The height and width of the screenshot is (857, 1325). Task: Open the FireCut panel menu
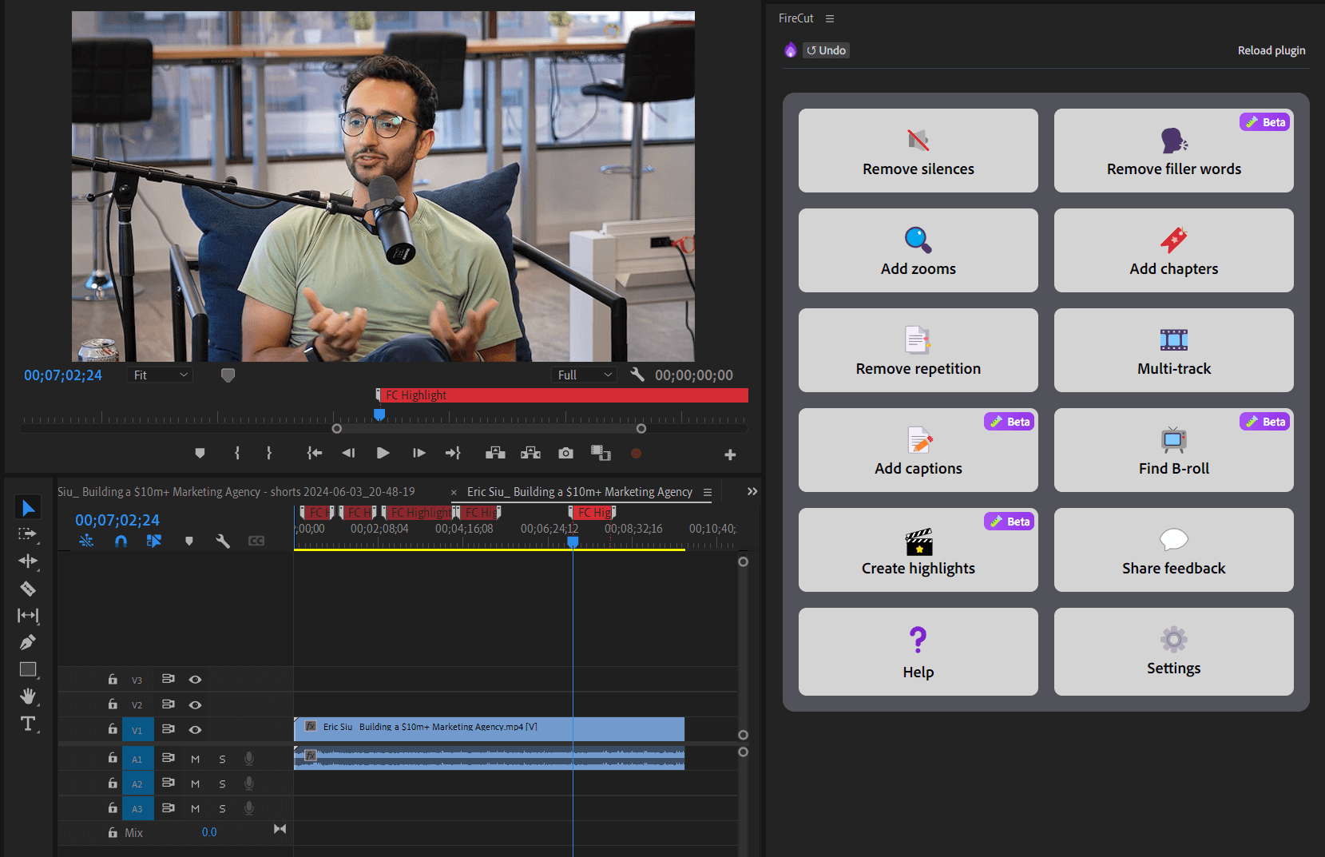coord(830,18)
